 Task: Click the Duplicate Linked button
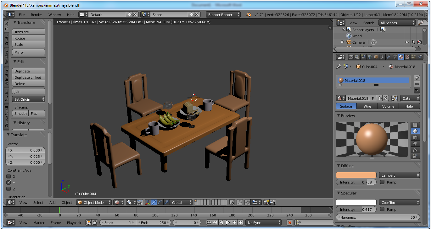(29, 77)
